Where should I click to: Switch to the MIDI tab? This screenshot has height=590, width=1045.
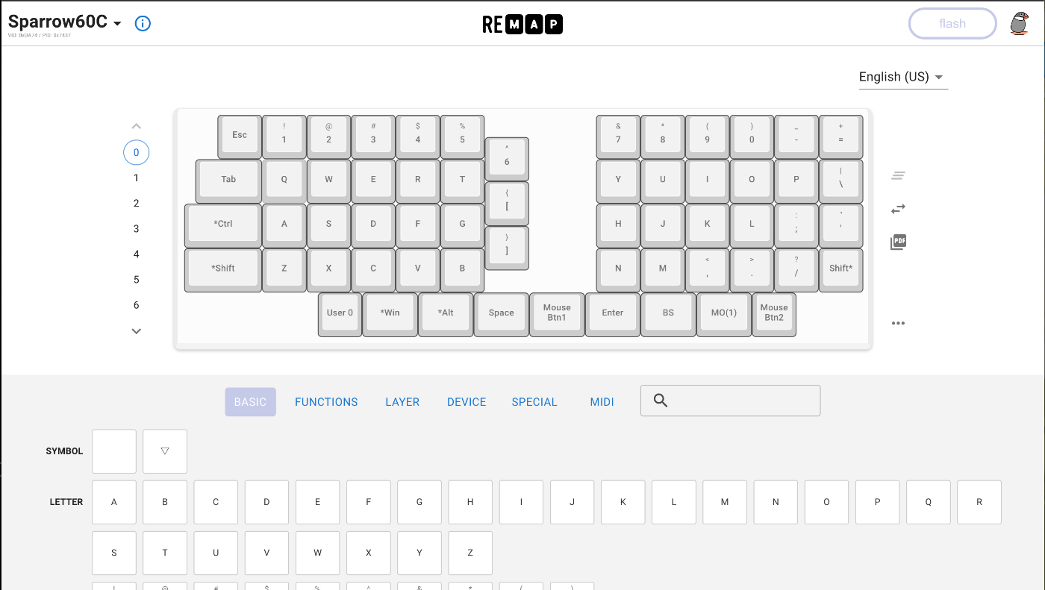[x=602, y=402]
